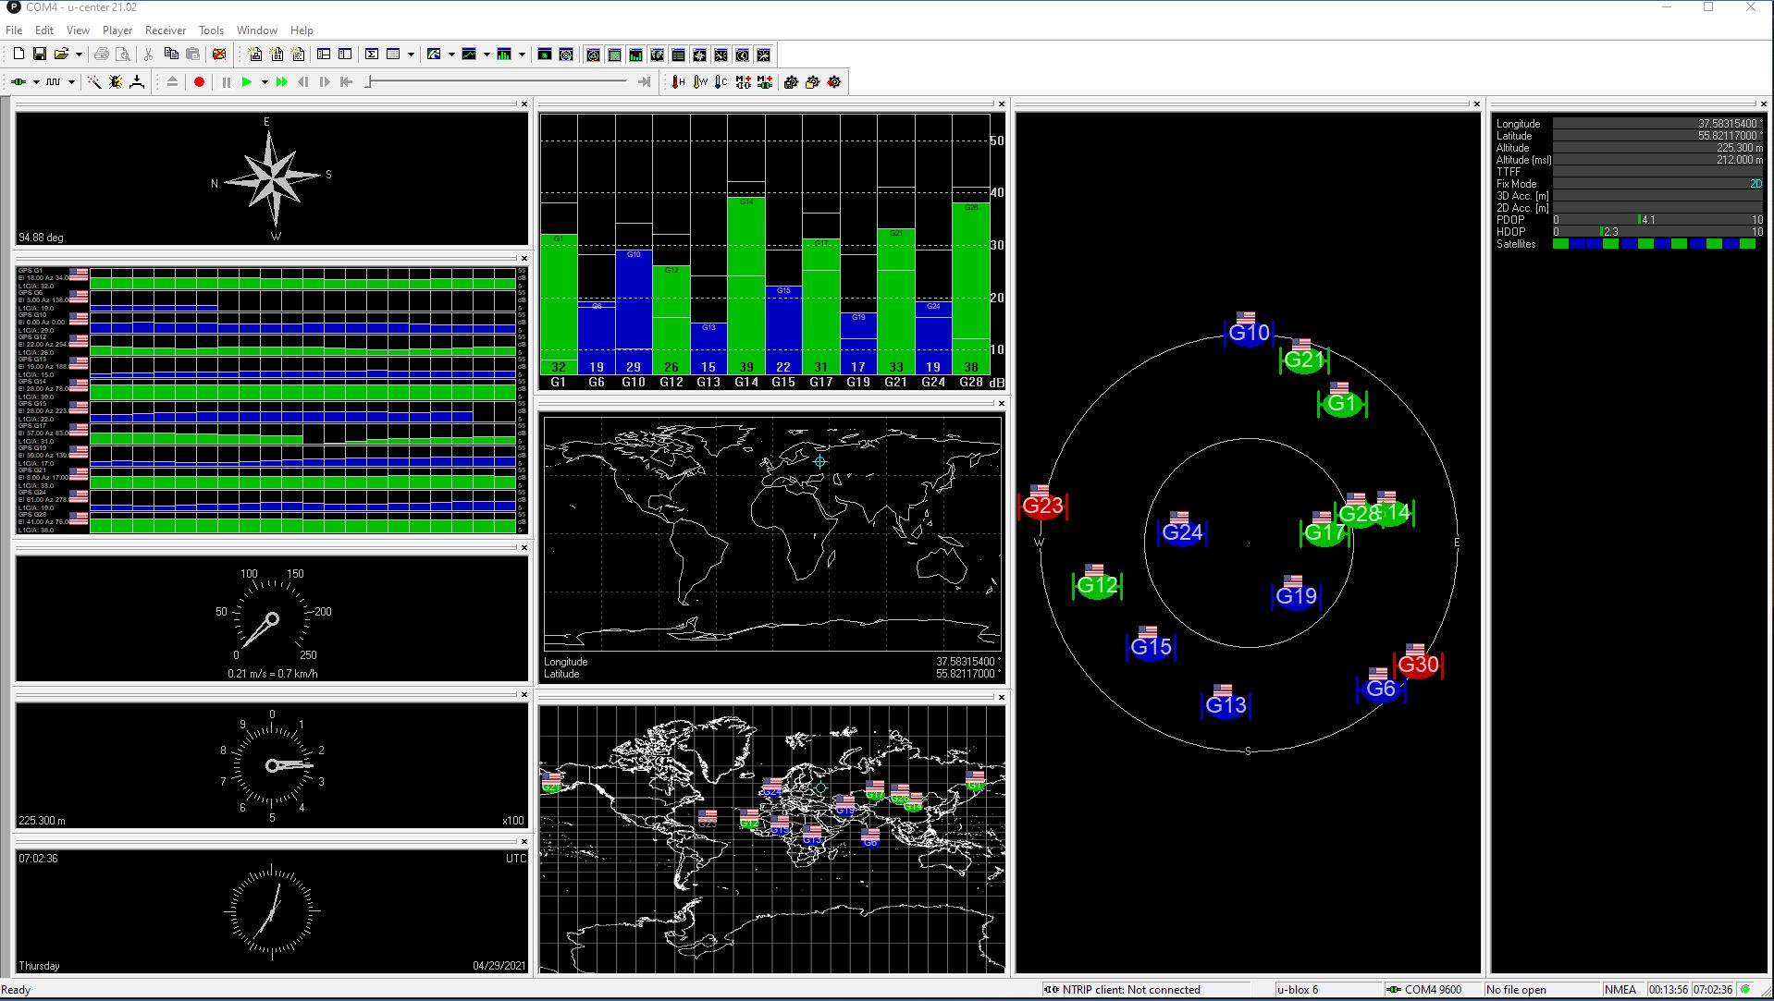Screen dimensions: 1774x1001
Task: Click the Save floppy disk icon
Action: (40, 55)
